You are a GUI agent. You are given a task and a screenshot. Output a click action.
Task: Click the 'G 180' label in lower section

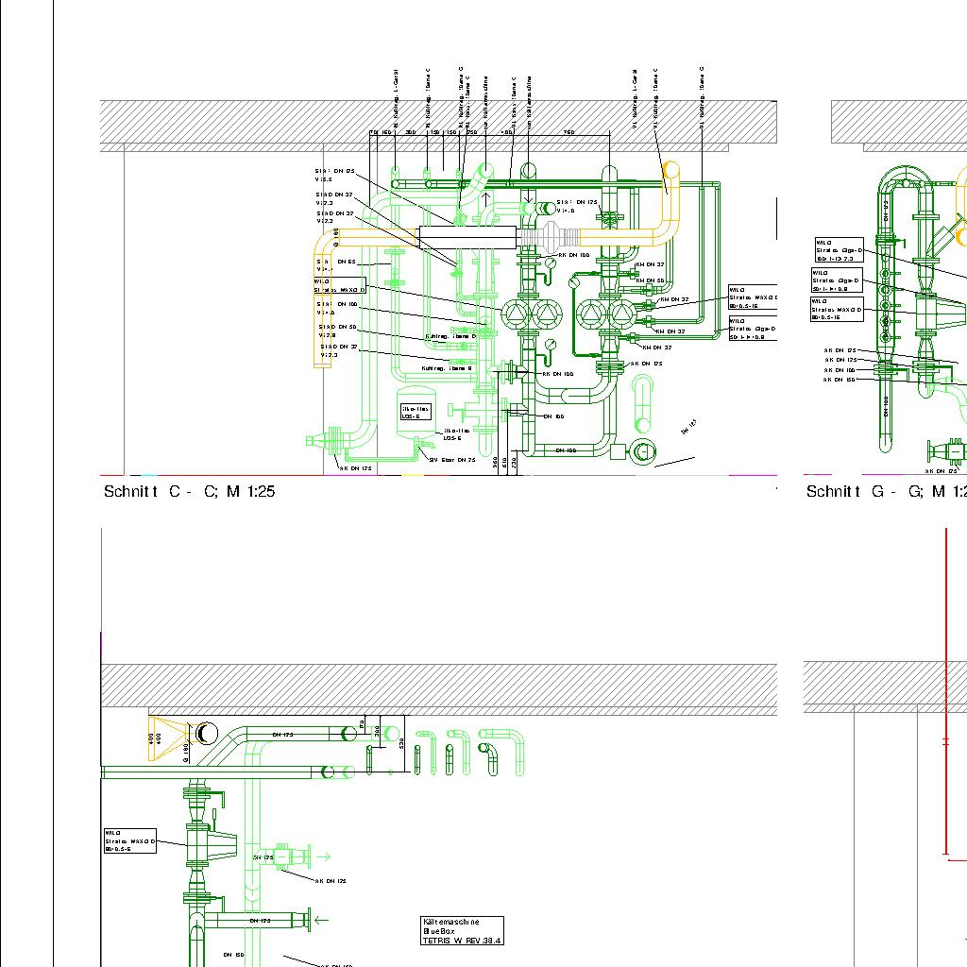185,753
